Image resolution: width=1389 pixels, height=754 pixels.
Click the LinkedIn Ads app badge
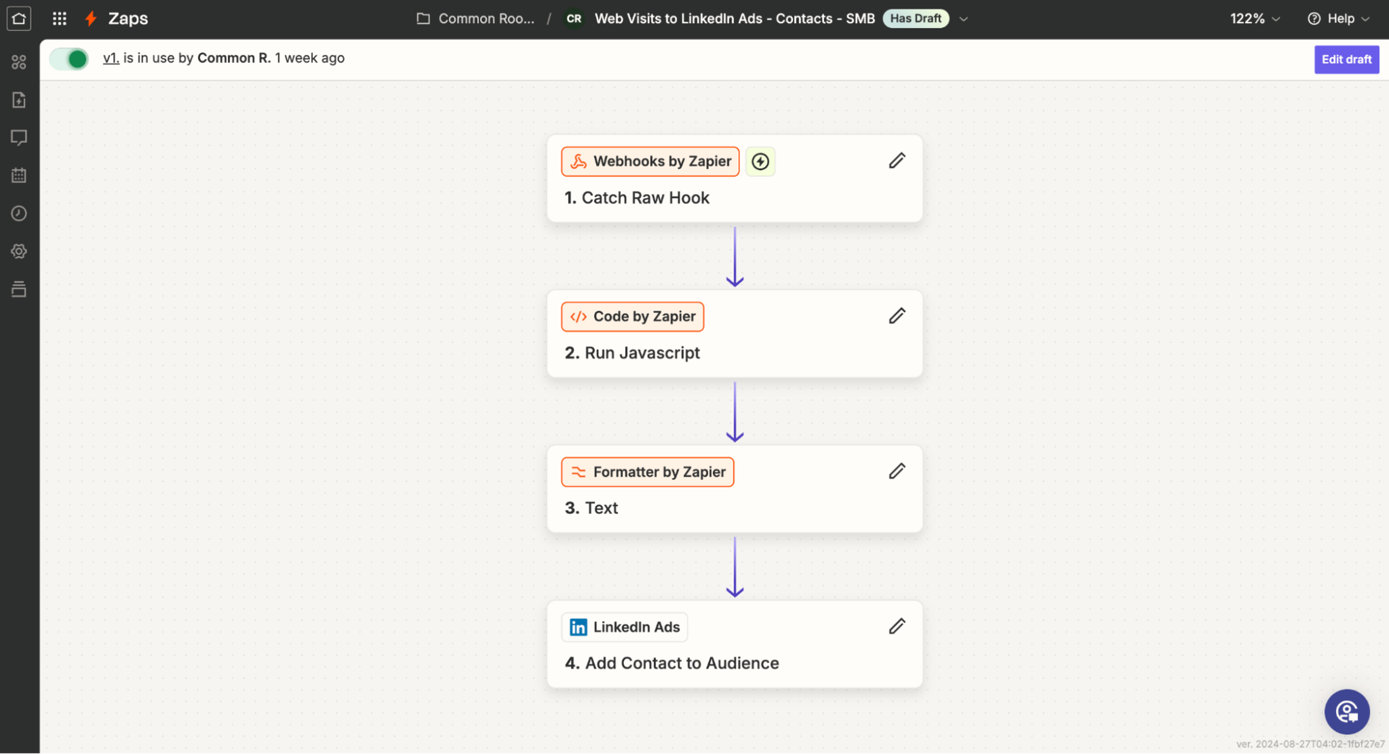624,627
